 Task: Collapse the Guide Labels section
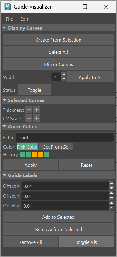point(58,175)
